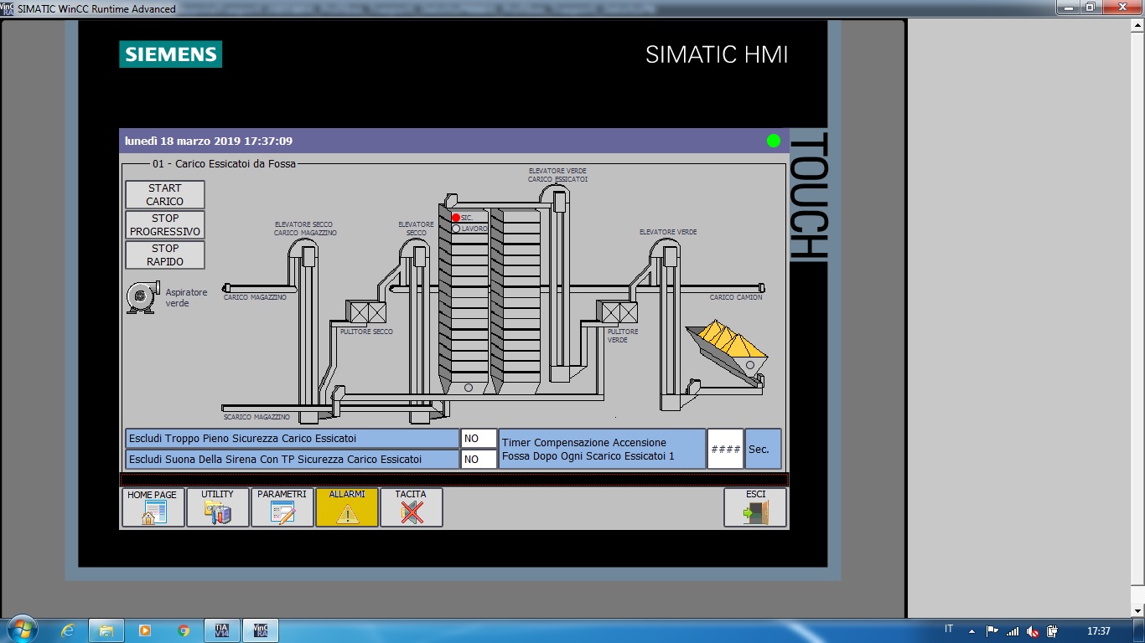Open the PARAMETRI settings screen
This screenshot has height=643, width=1145.
282,507
